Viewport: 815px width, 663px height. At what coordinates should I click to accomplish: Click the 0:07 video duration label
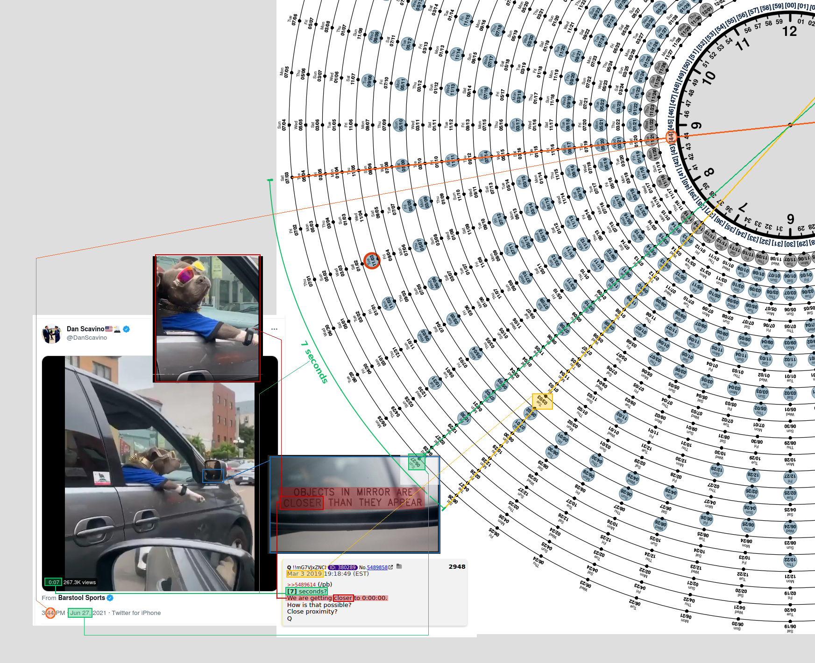[x=53, y=582]
